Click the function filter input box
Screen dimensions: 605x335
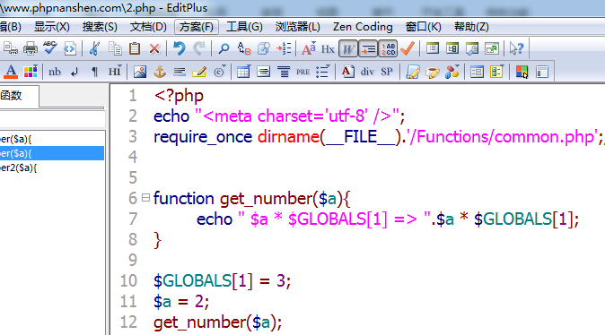[52, 119]
